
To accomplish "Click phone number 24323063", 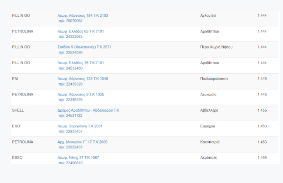I will [x=70, y=37].
